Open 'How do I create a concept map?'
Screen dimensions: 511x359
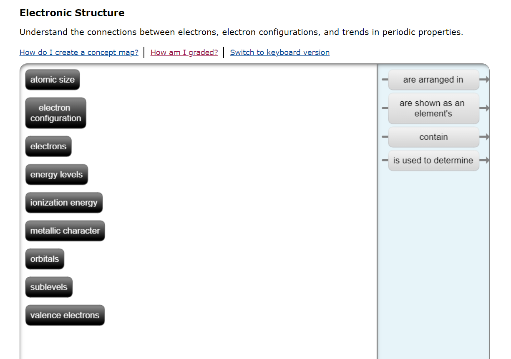point(79,52)
